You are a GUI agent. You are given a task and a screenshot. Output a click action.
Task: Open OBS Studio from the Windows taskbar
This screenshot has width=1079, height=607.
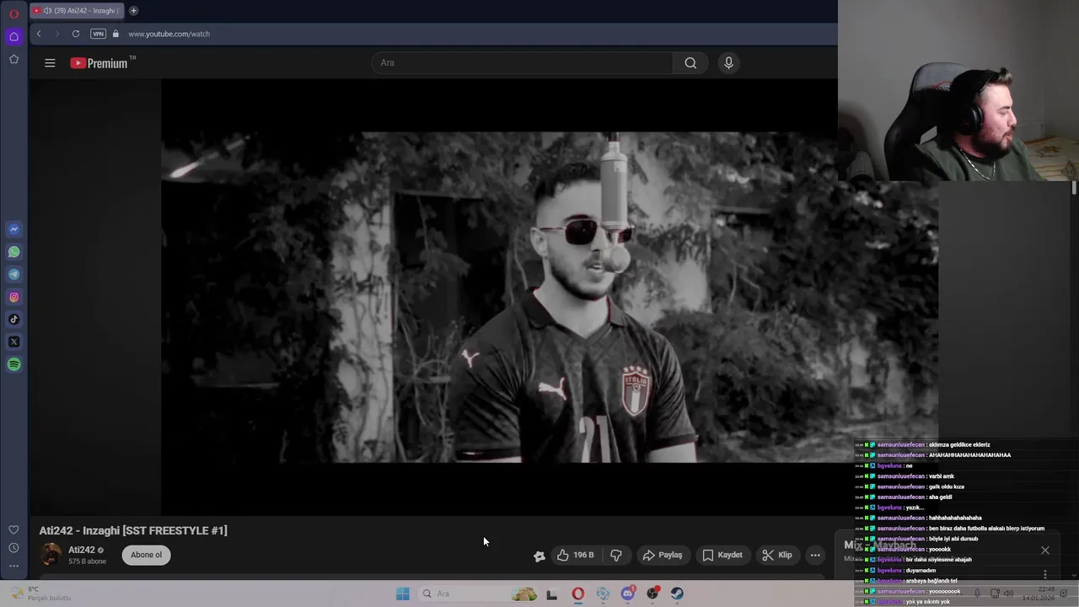(652, 594)
